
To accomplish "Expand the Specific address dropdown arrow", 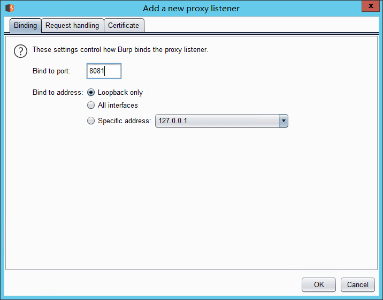I will tap(284, 121).
